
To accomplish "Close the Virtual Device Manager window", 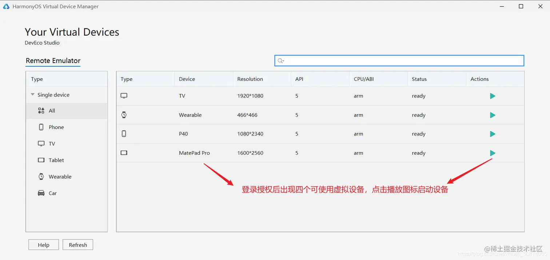I will [x=541, y=6].
